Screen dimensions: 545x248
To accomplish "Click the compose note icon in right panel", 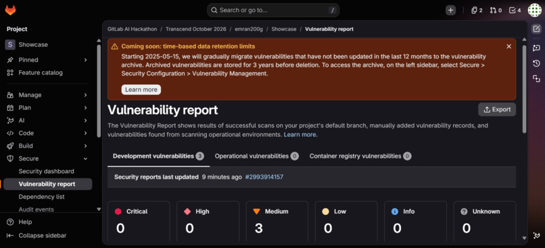I will [x=536, y=29].
